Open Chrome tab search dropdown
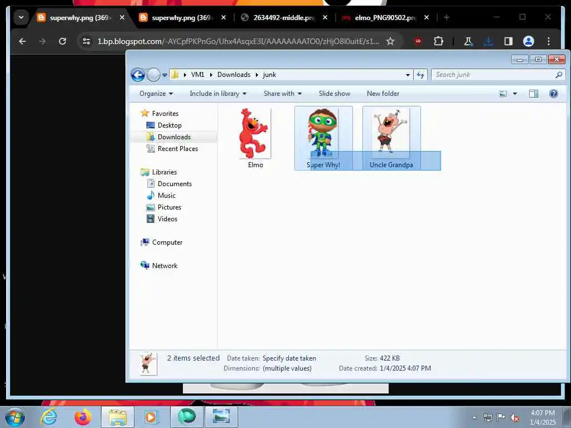 click(21, 17)
